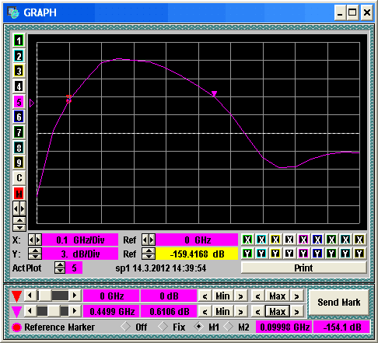Viewport: 378px width, 343px height.
Task: Move marker 2 slider right arrow
Action: [x=75, y=311]
